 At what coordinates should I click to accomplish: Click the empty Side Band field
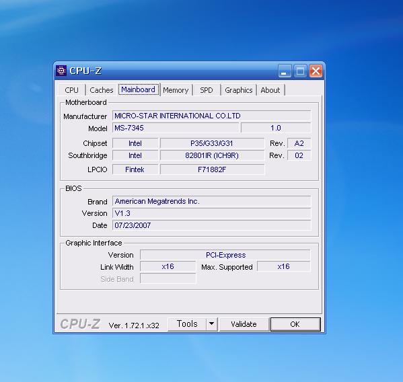point(168,278)
